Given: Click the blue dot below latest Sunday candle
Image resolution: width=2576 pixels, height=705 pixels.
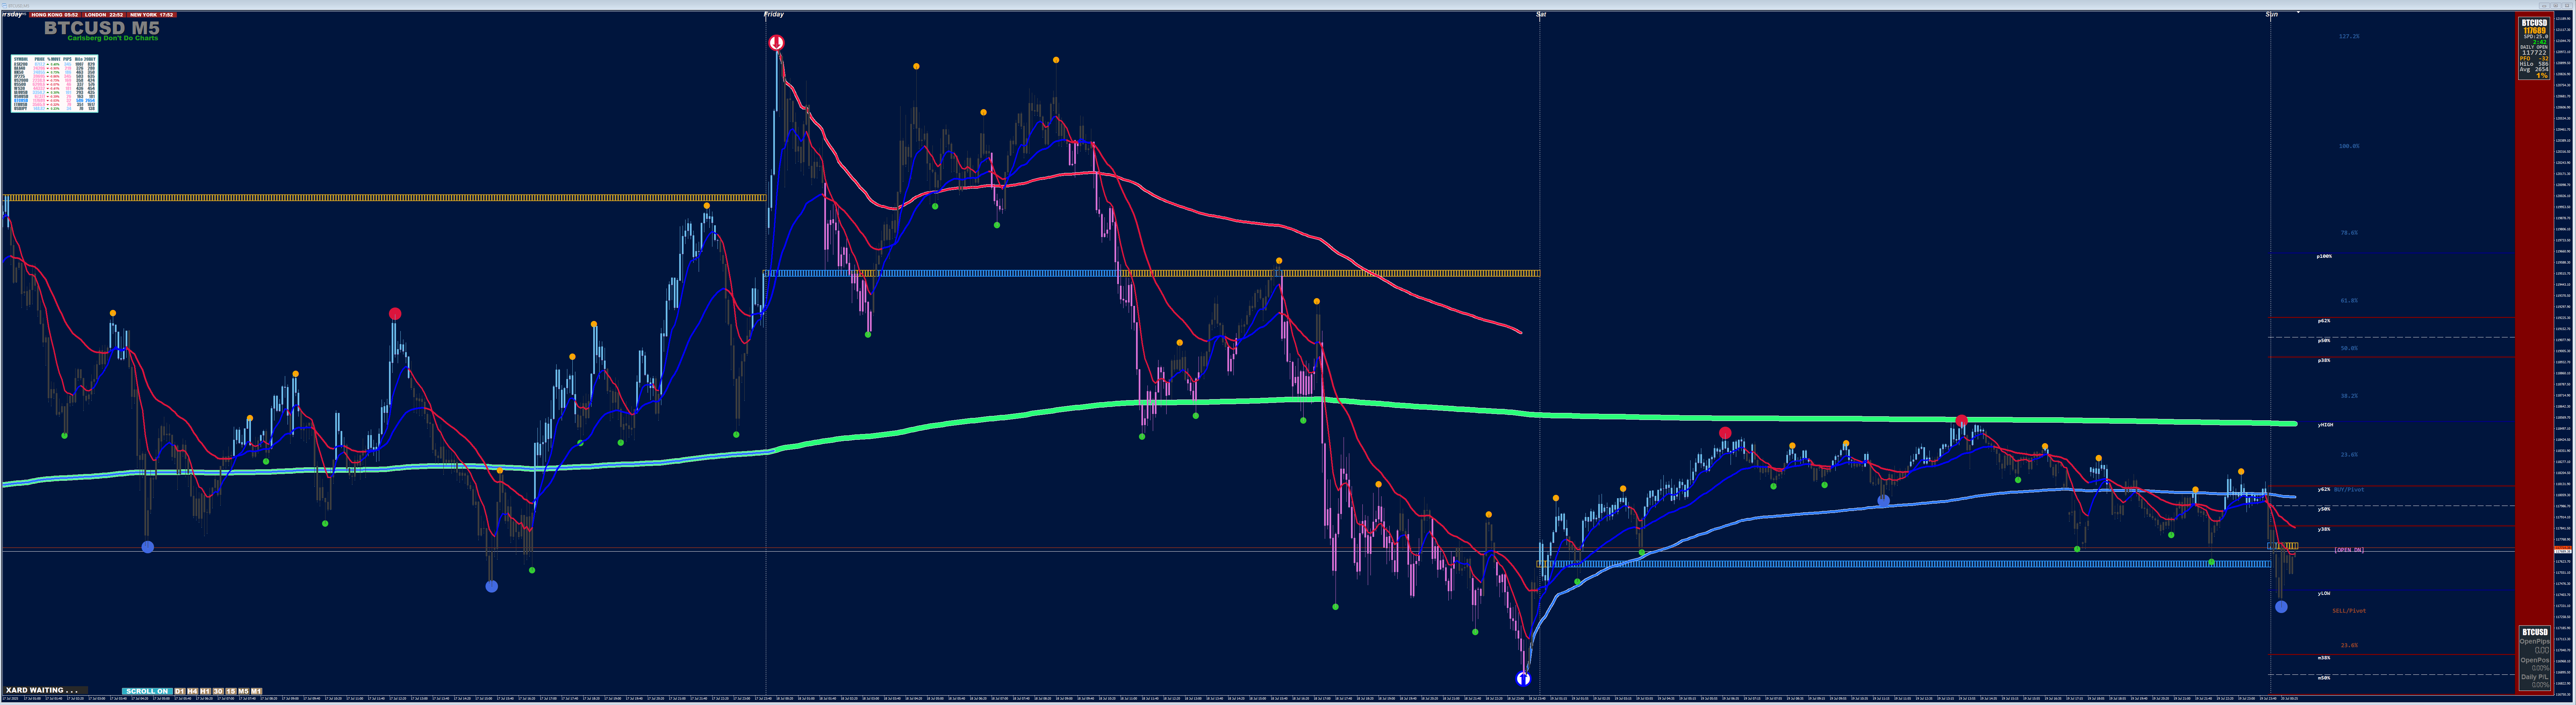Looking at the screenshot, I should (x=2281, y=607).
